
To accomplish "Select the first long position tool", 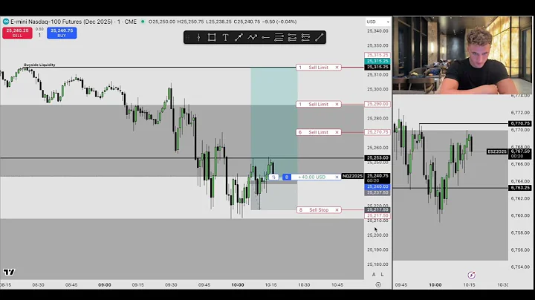I will tap(292, 37).
